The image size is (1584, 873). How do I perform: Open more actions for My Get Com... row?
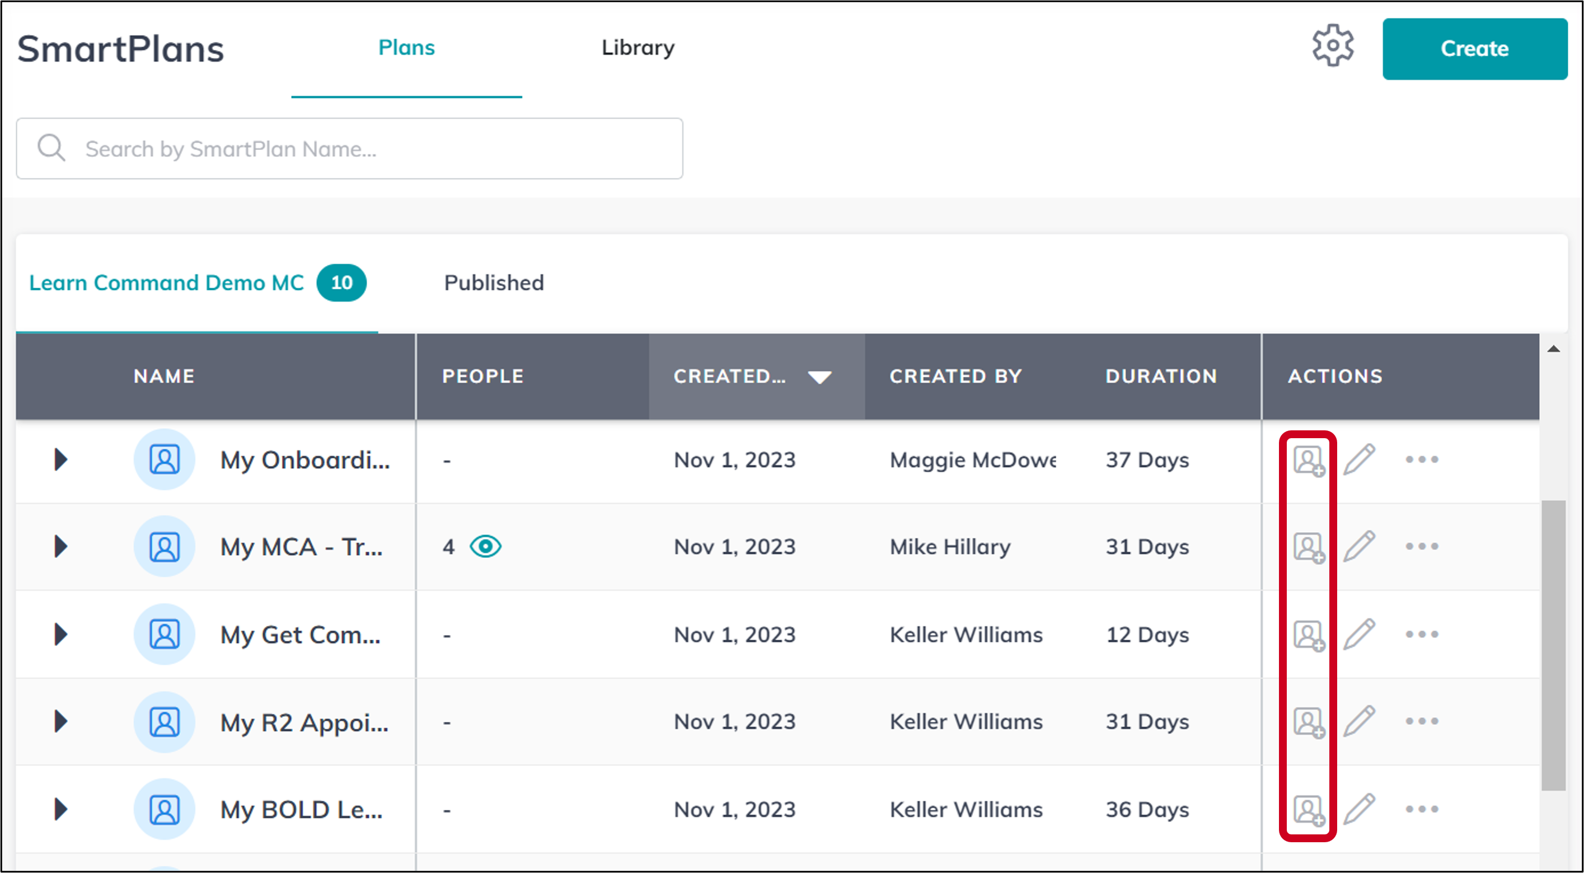[1422, 634]
